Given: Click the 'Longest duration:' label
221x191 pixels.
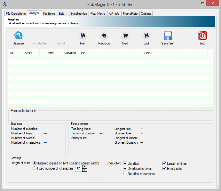Looking at the screenshot, I should 126,138.
